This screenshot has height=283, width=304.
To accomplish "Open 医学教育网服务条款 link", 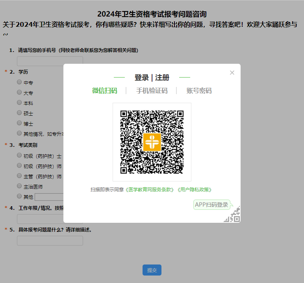I will (x=150, y=190).
